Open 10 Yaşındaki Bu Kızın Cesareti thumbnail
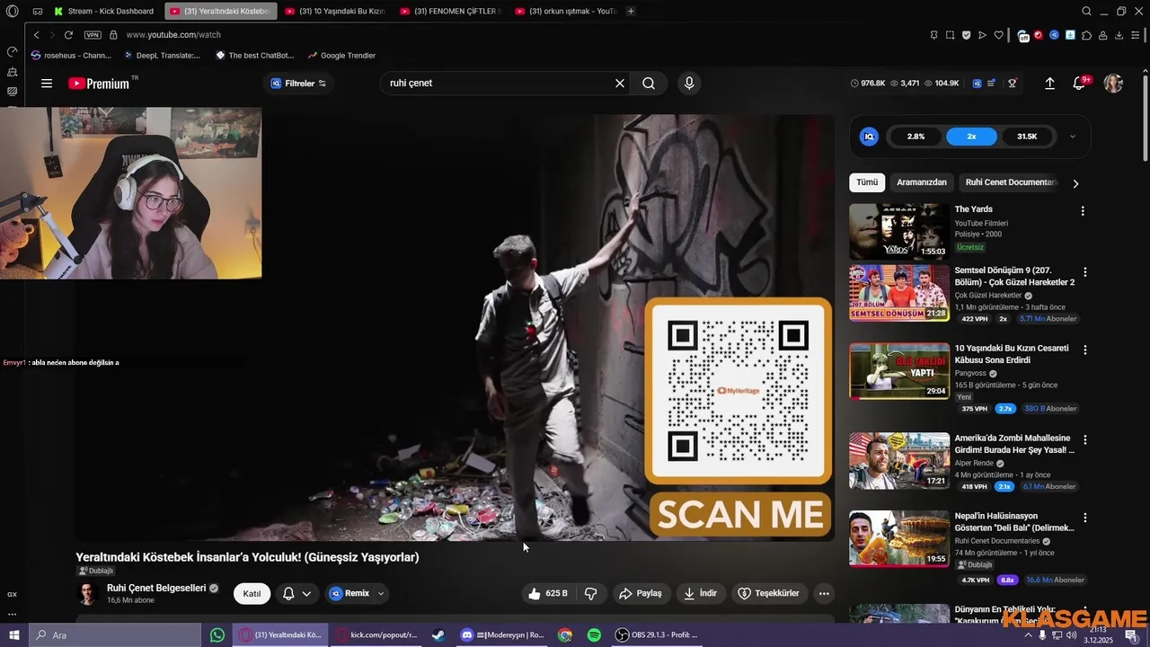Screen dimensions: 1150x647 tap(899, 371)
